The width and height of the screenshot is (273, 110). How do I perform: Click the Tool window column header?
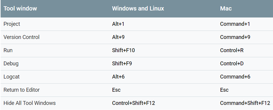tap(20, 8)
